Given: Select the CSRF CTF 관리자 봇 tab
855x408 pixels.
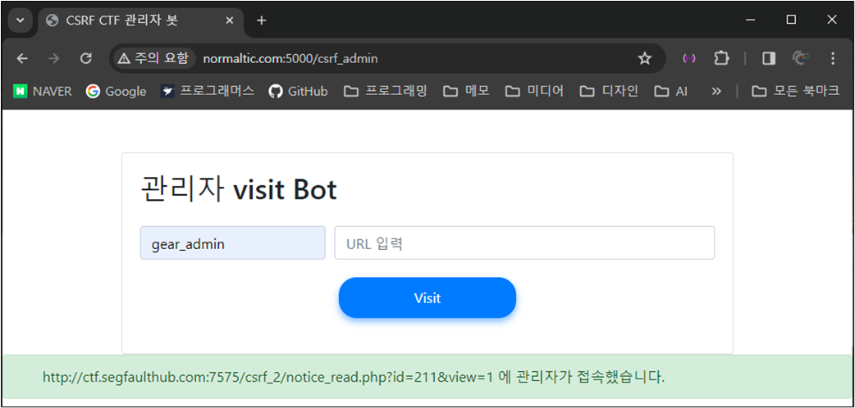Looking at the screenshot, I should 140,20.
